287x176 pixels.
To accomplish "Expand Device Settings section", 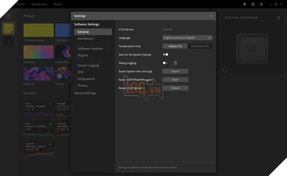I will 85,93.
